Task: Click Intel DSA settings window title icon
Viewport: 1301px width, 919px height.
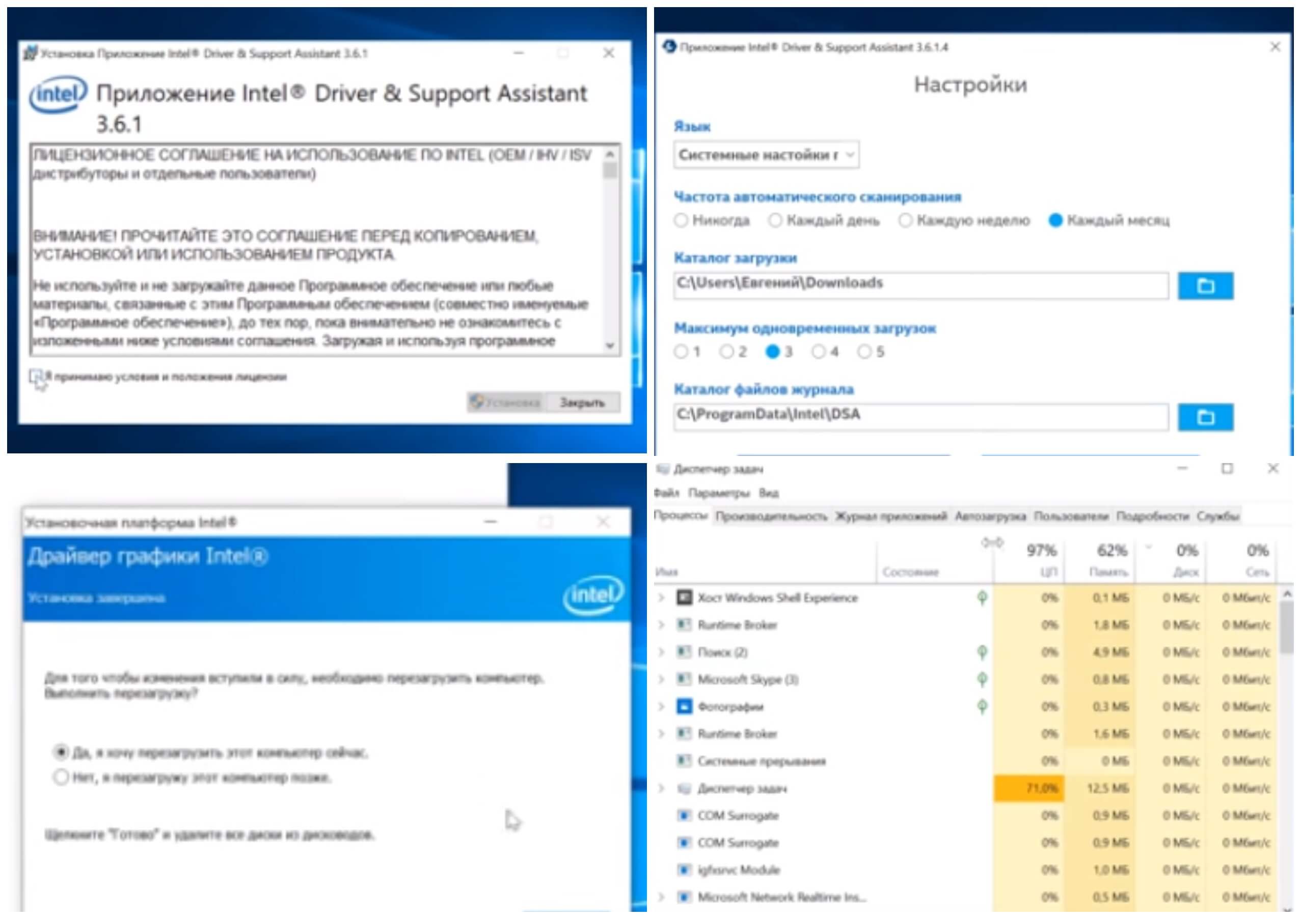Action: point(670,46)
